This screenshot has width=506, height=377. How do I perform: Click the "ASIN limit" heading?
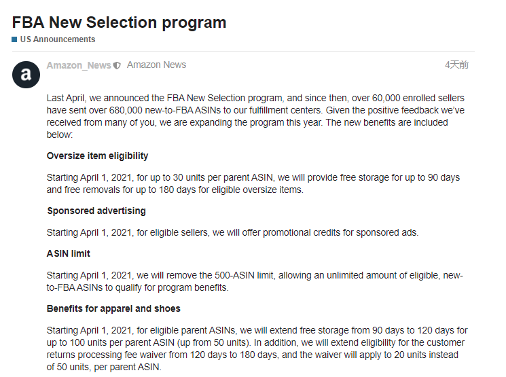coord(68,253)
